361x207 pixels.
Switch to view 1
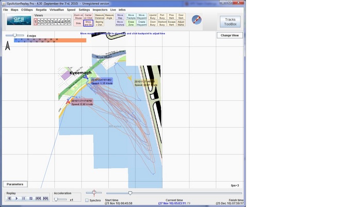click(x=36, y=22)
